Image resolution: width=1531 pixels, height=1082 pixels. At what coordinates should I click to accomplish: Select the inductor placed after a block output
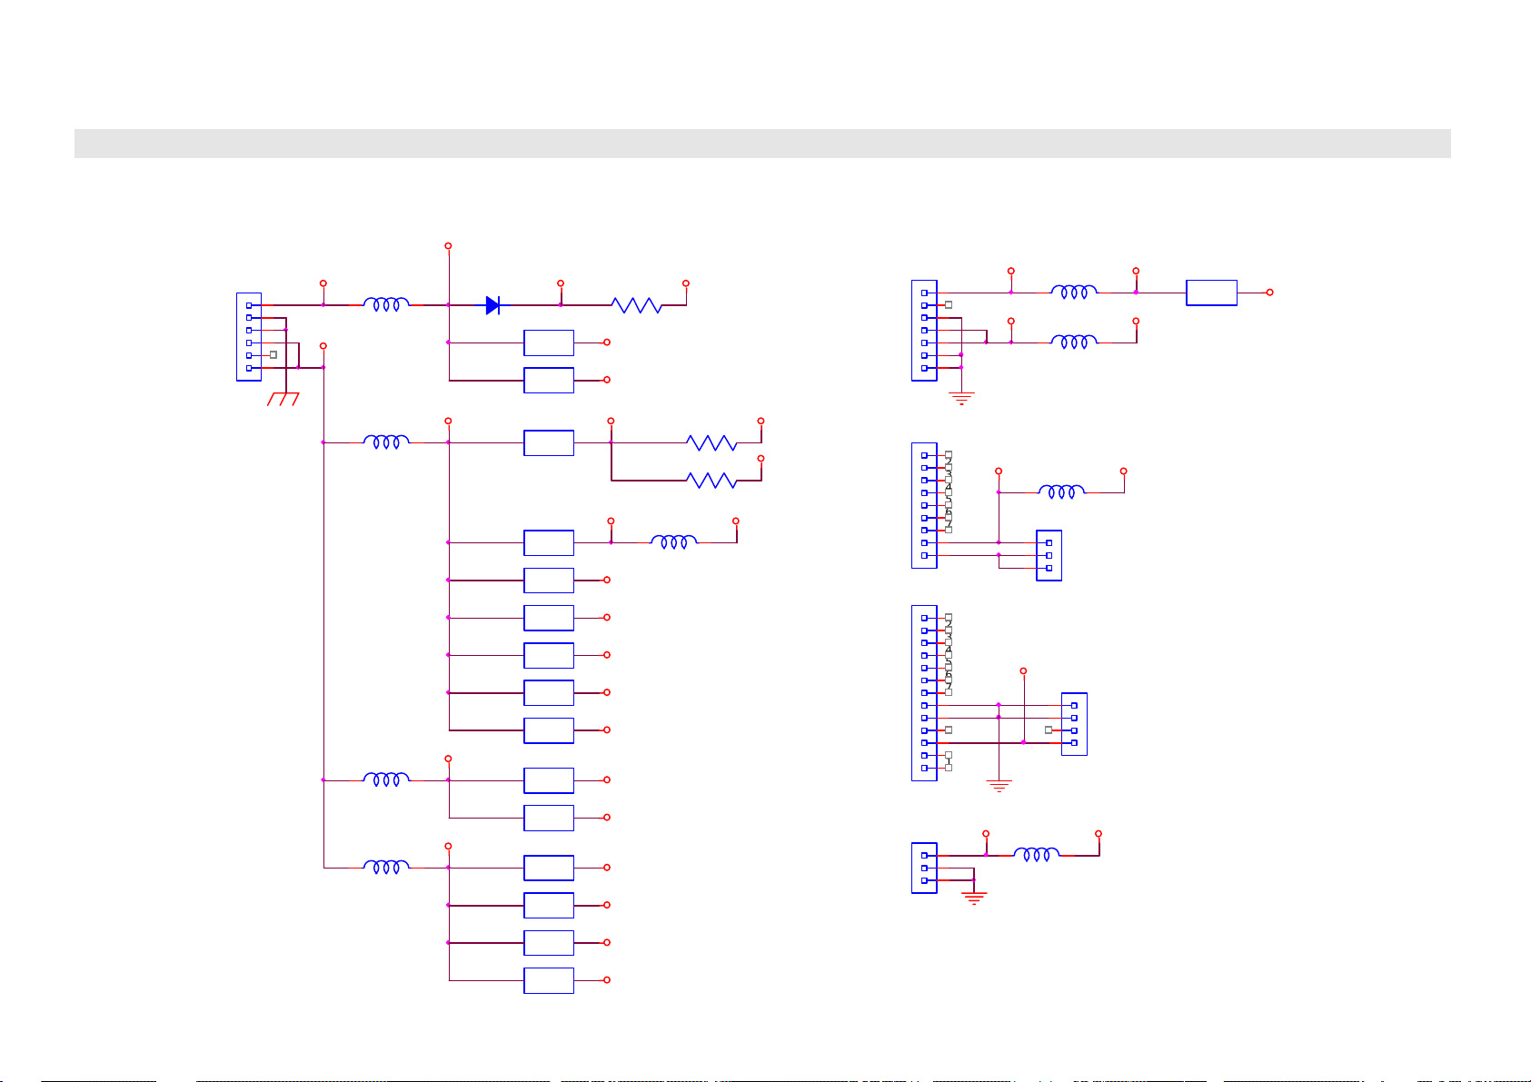point(674,541)
